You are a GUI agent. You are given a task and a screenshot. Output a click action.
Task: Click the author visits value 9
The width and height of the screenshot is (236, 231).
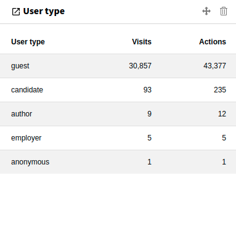(150, 114)
